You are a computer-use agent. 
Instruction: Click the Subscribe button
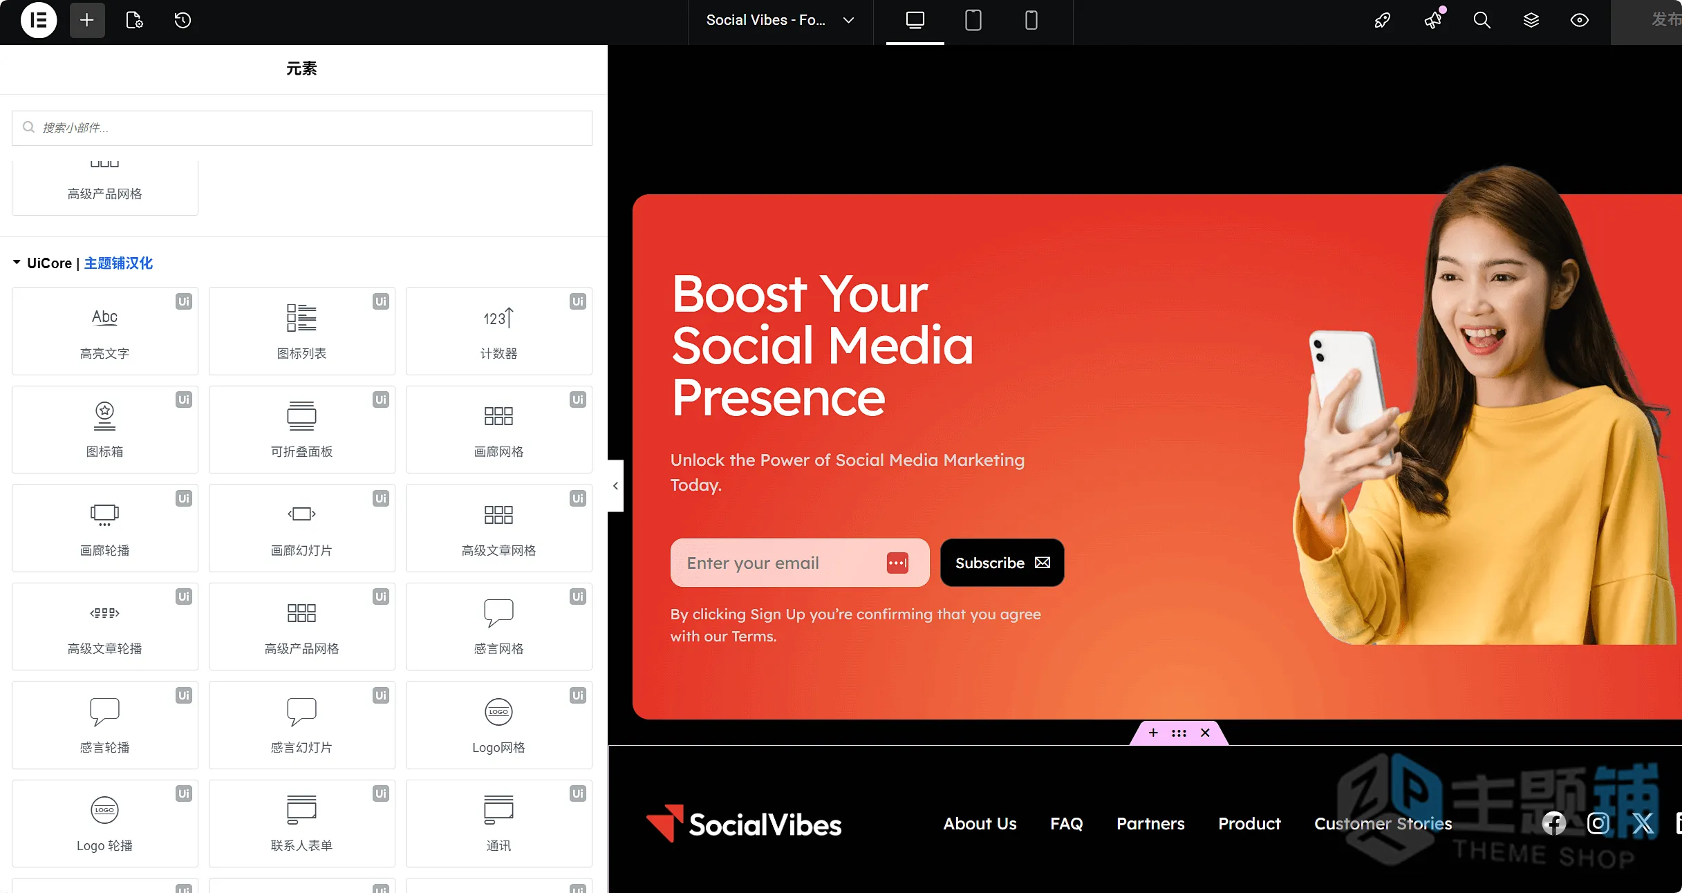(x=1002, y=563)
